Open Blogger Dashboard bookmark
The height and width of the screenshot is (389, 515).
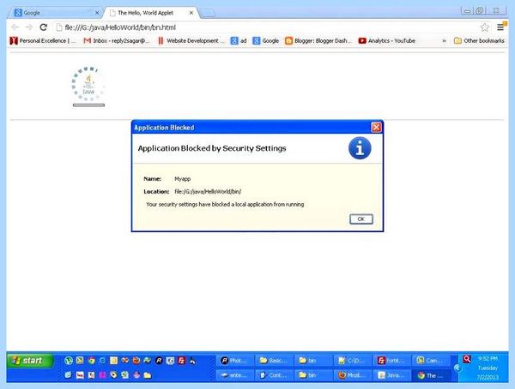click(318, 40)
